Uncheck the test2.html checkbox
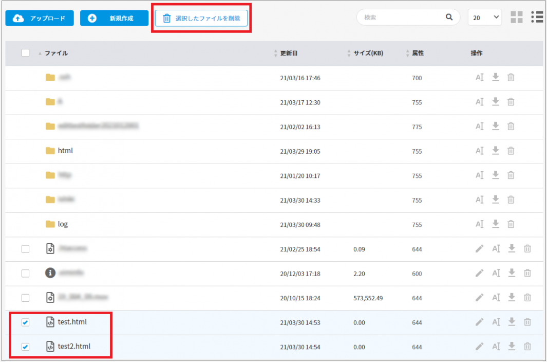547x362 pixels. pos(25,347)
